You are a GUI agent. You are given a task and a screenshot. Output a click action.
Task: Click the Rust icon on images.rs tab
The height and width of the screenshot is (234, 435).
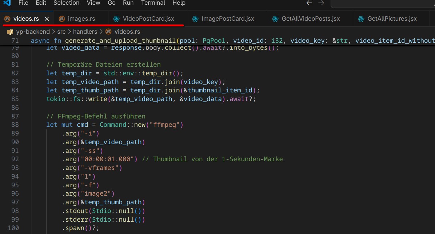click(x=62, y=19)
